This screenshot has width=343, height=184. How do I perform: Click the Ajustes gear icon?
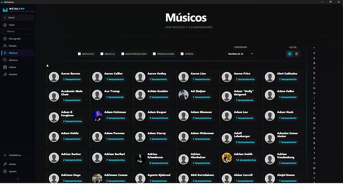point(5,171)
